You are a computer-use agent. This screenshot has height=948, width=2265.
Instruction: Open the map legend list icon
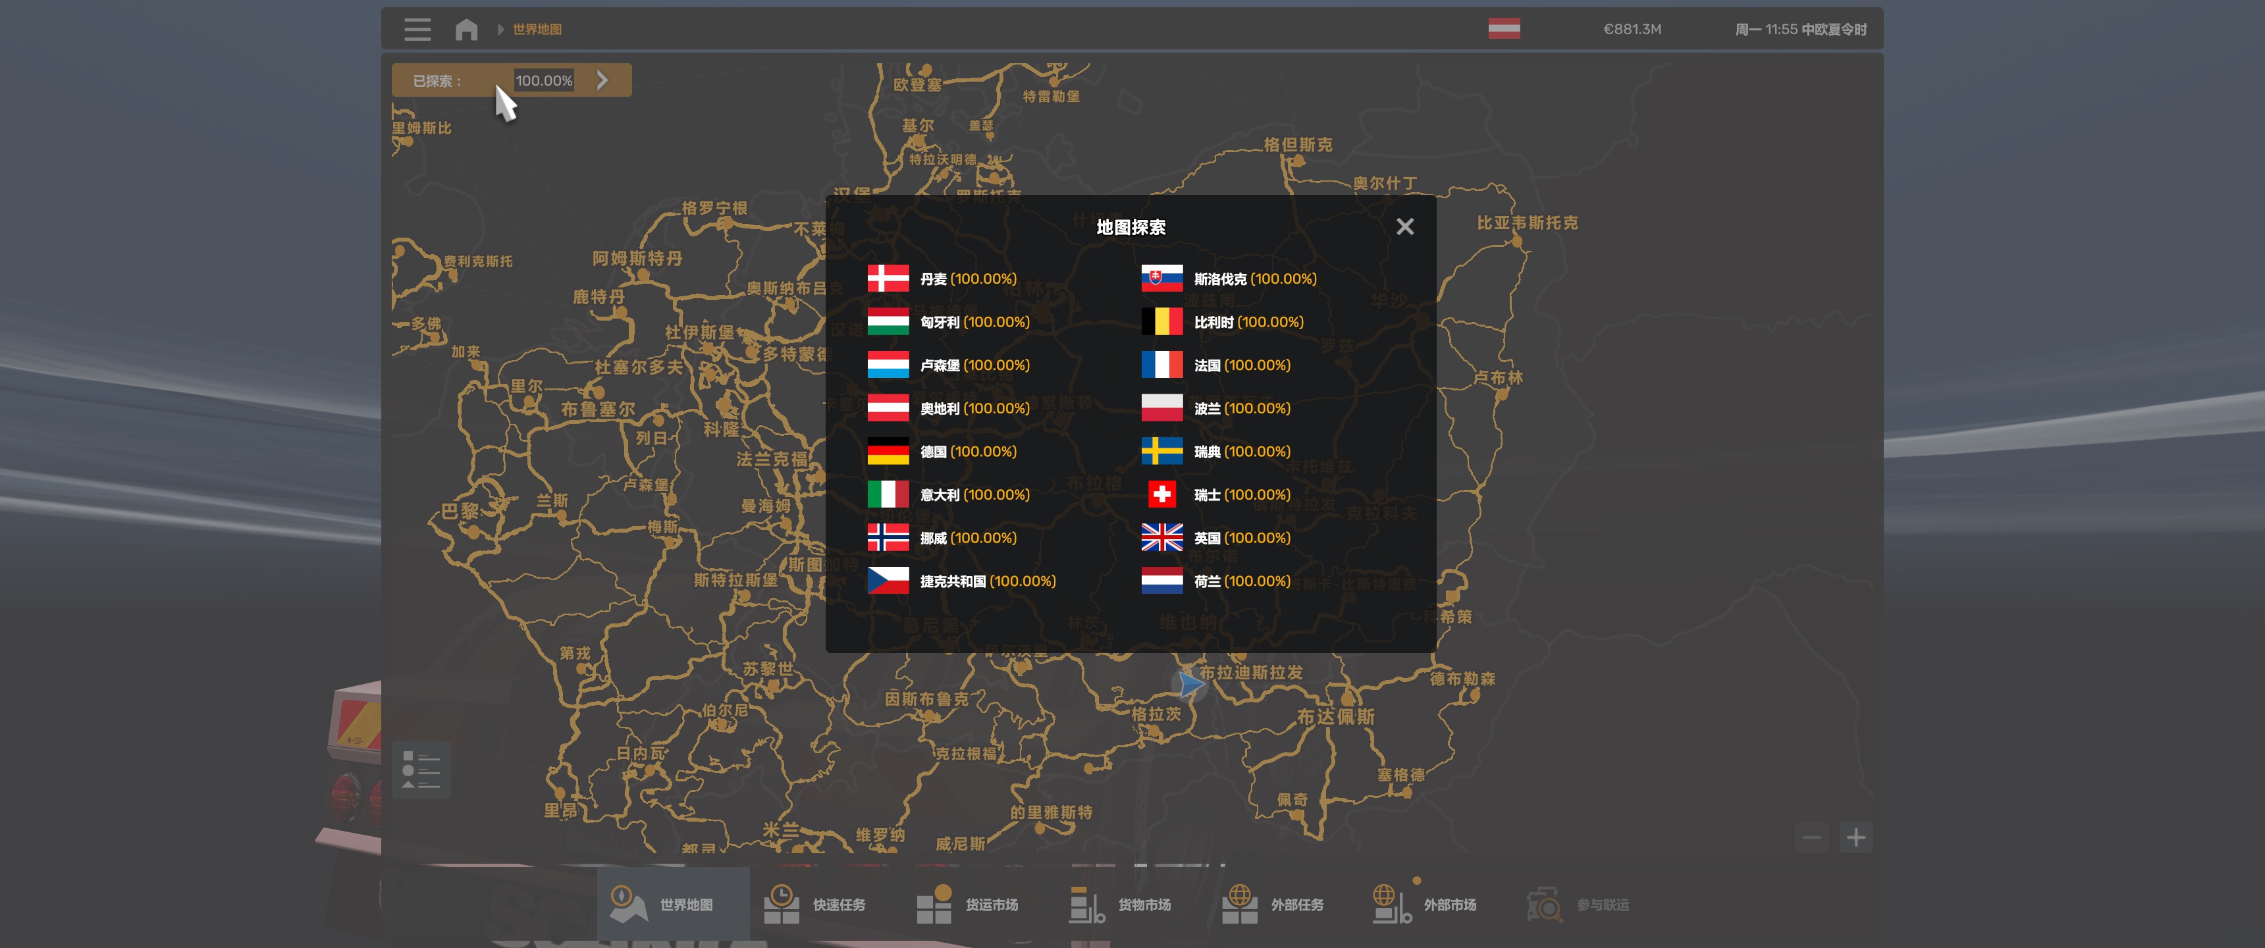click(x=420, y=770)
